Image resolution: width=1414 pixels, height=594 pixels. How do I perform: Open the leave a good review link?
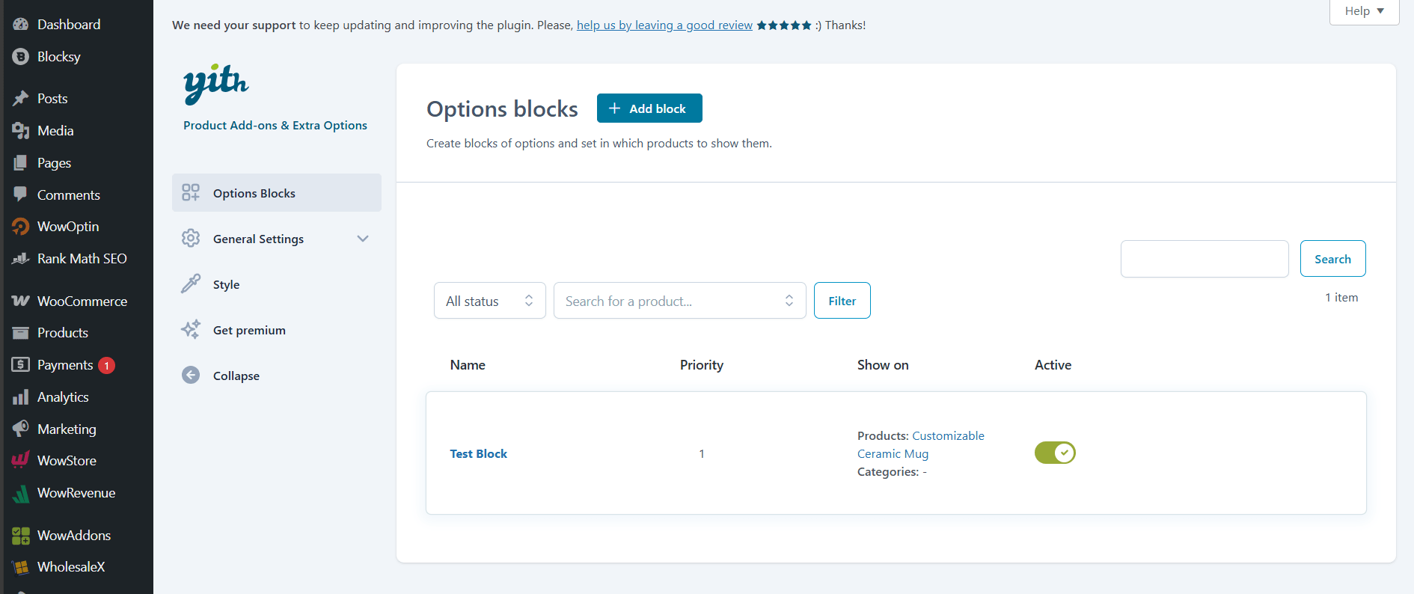(x=664, y=25)
